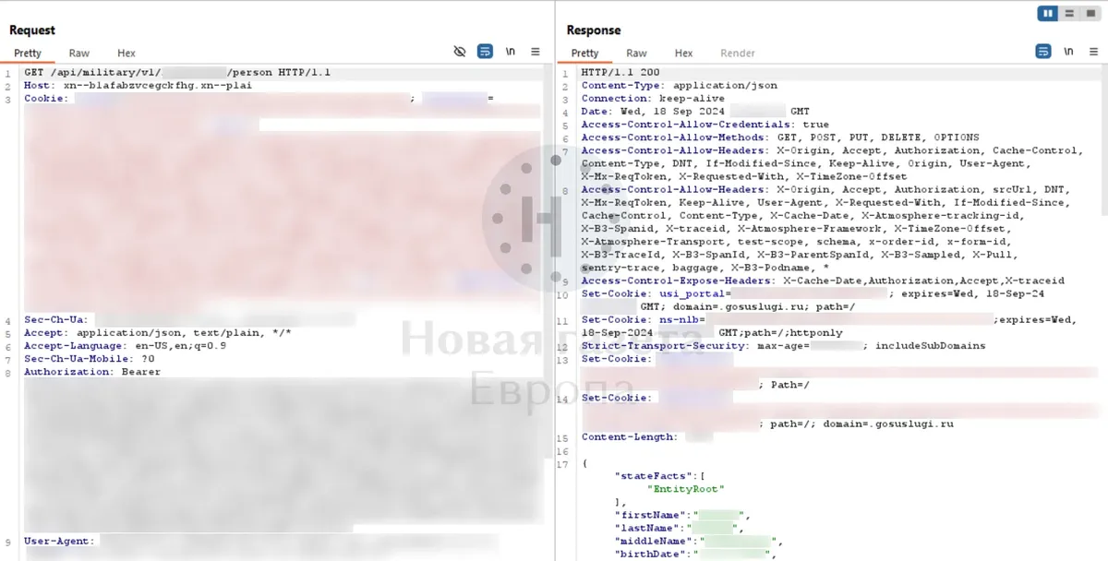Viewport: 1108px width, 561px height.
Task: Click the GET request line in editor
Action: point(176,73)
